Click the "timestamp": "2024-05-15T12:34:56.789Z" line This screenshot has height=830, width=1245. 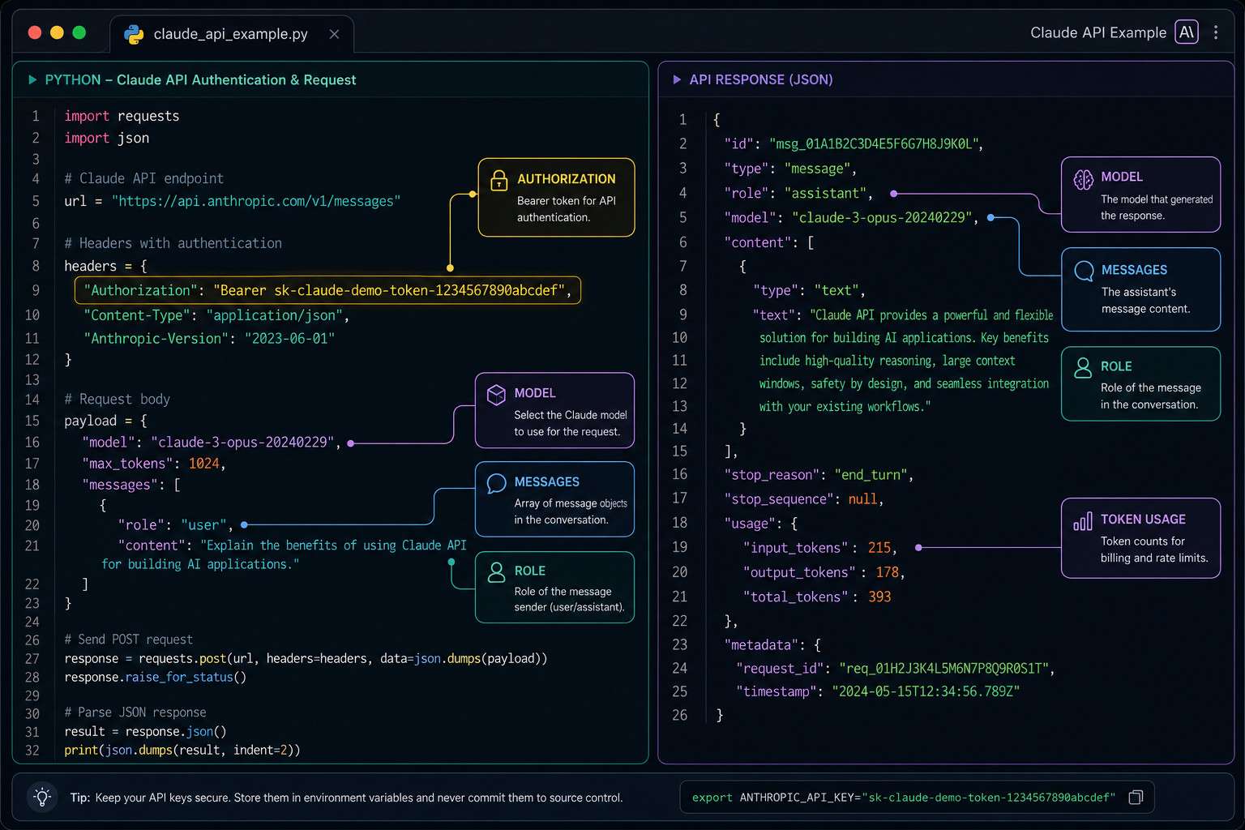878,691
